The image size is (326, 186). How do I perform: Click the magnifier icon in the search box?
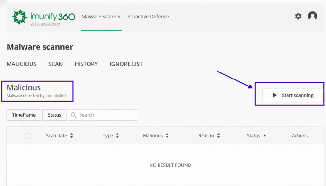[x=74, y=115]
